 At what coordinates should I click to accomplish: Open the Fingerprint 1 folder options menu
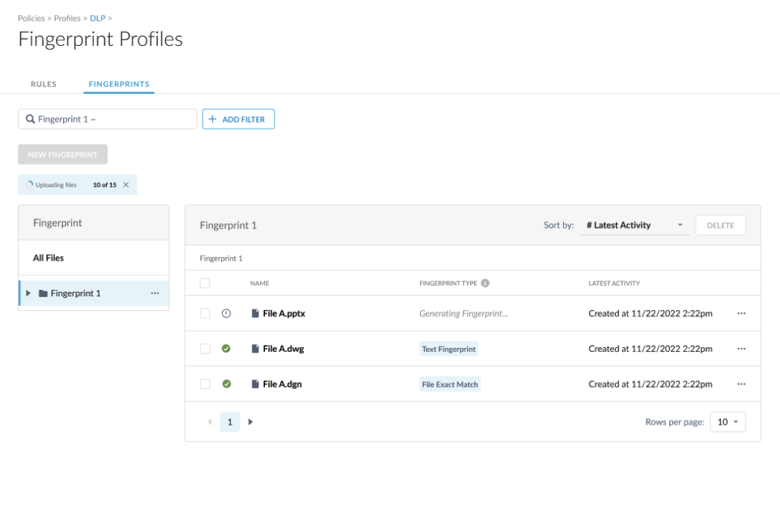(x=154, y=294)
